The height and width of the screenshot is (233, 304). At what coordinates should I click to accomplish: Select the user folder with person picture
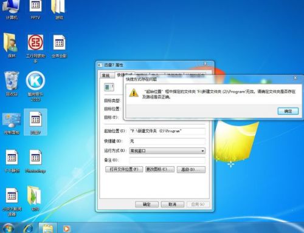[x=11, y=46]
